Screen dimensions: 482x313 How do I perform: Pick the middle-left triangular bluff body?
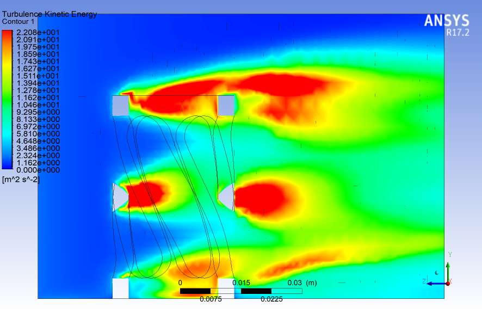pos(118,197)
